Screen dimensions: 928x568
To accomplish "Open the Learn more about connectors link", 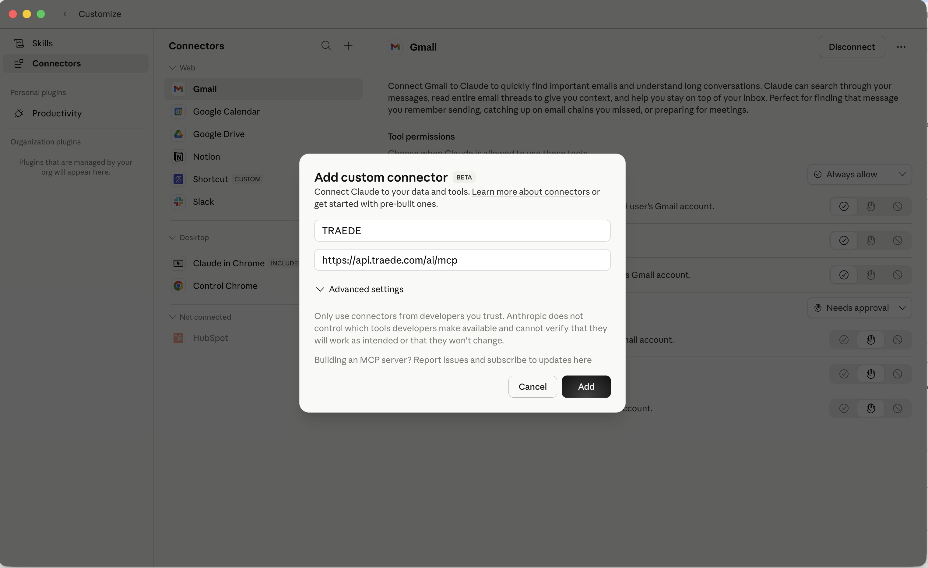I will 531,192.
